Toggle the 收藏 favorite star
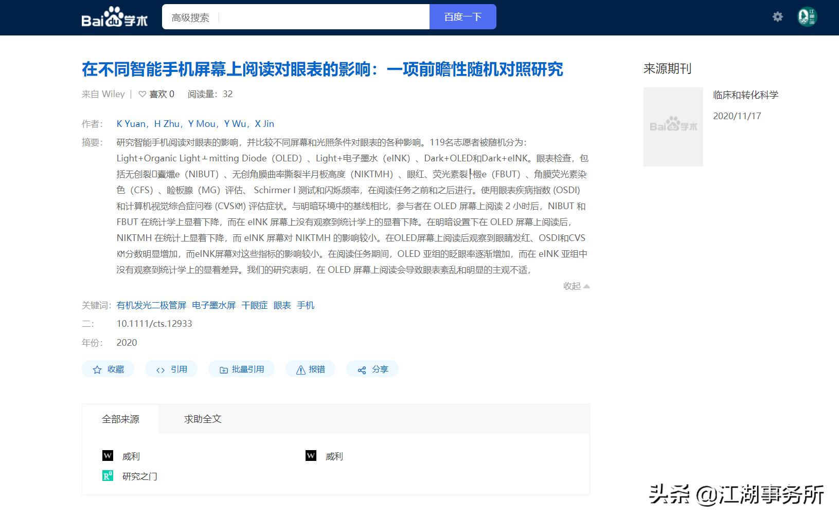This screenshot has width=839, height=520. coord(96,369)
